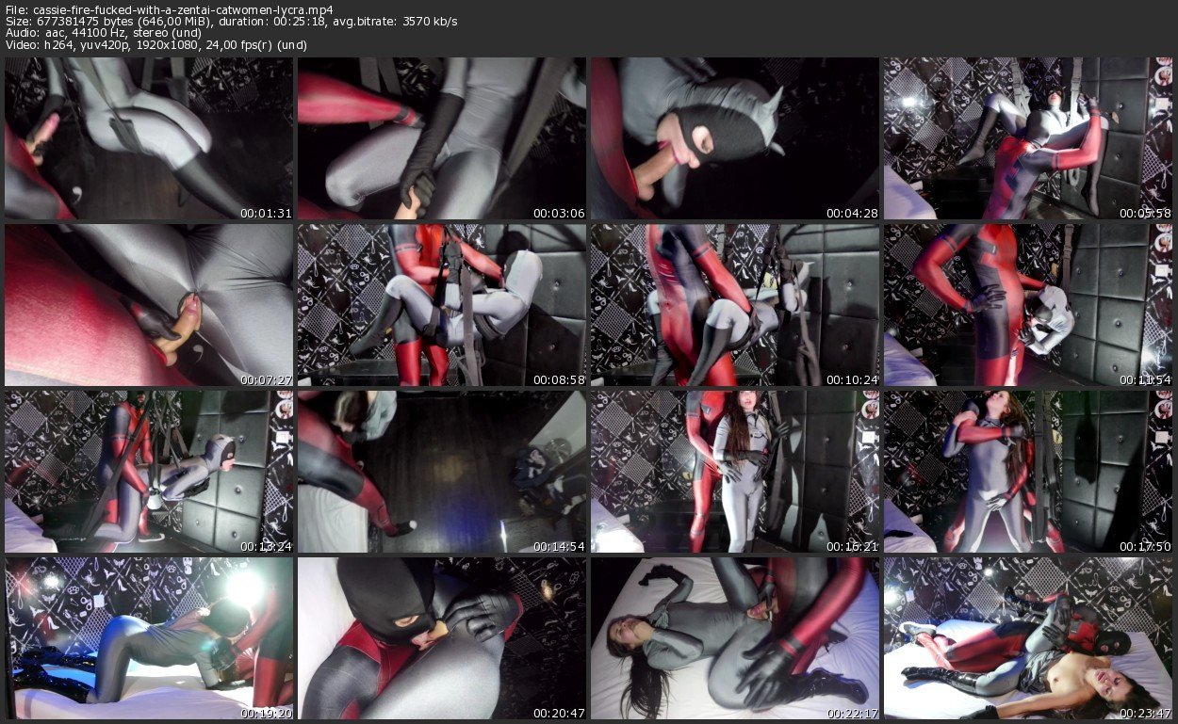Select the frame timestamped 00:13:24
The width and height of the screenshot is (1178, 724).
pyautogui.click(x=148, y=472)
